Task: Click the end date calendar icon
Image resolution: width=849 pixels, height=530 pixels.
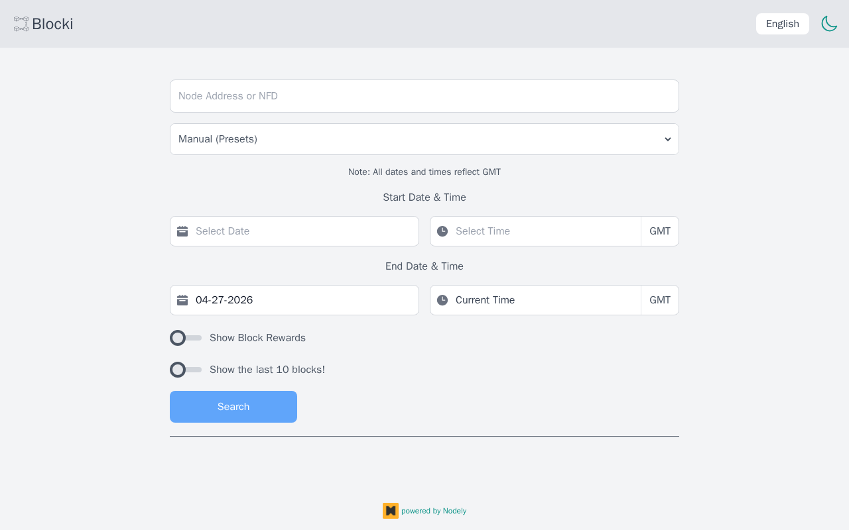Action: pyautogui.click(x=182, y=300)
